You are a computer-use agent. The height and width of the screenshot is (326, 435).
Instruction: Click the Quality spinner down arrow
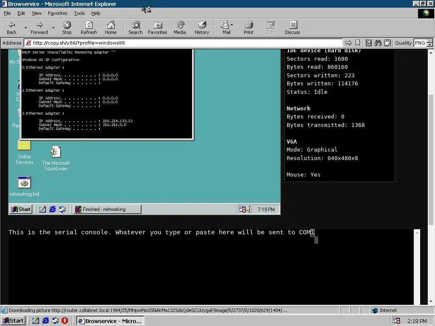tap(430, 45)
